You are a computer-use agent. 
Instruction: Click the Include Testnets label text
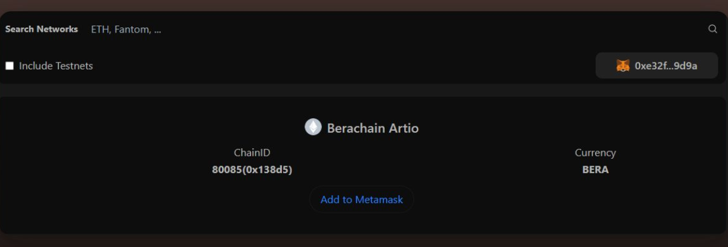point(56,66)
